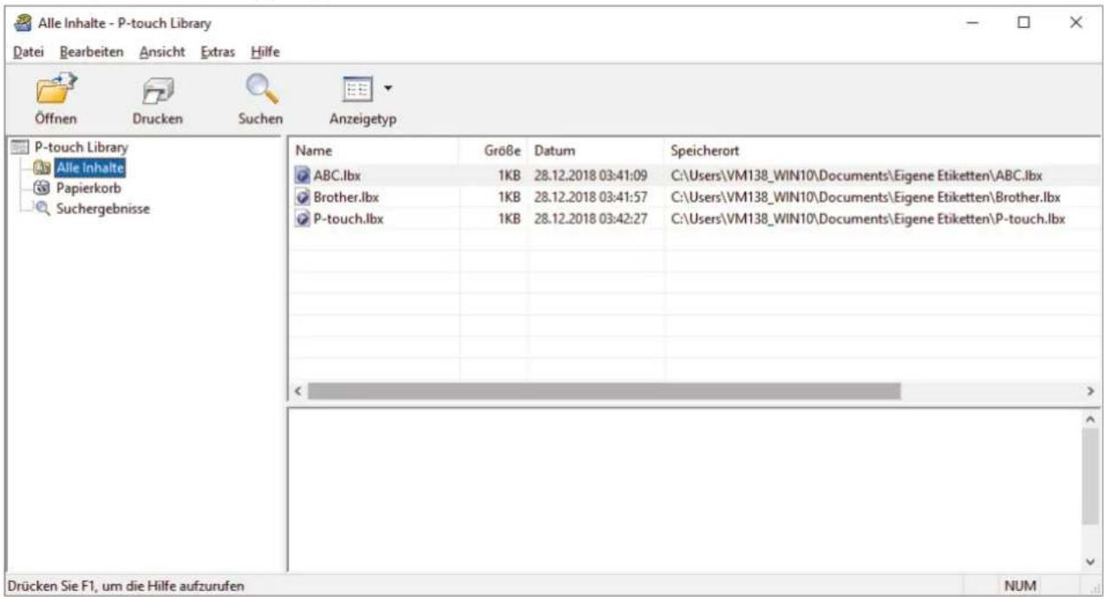Click the Öffnen toolbar icon
The width and height of the screenshot is (1104, 597).
(55, 89)
